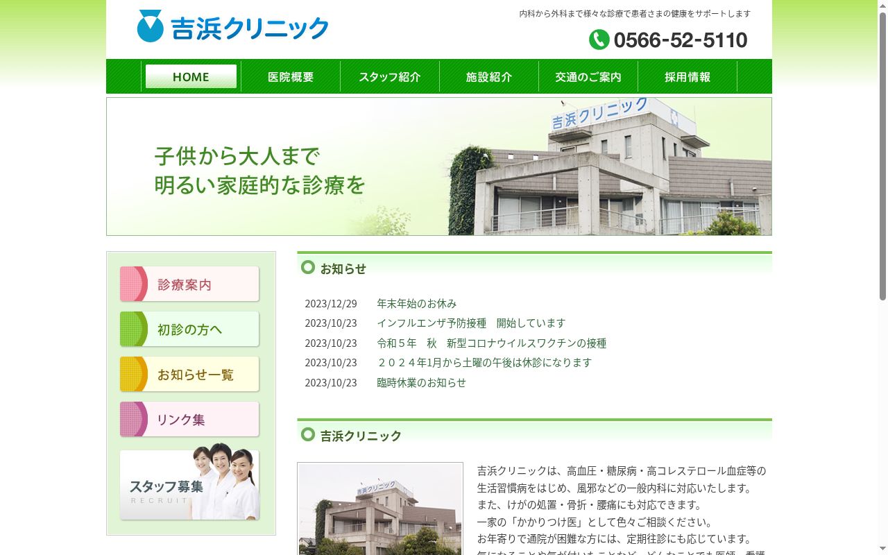Viewport: 888px width, 555px height.
Task: Open the リンク集 sidebar button
Action: [x=189, y=419]
